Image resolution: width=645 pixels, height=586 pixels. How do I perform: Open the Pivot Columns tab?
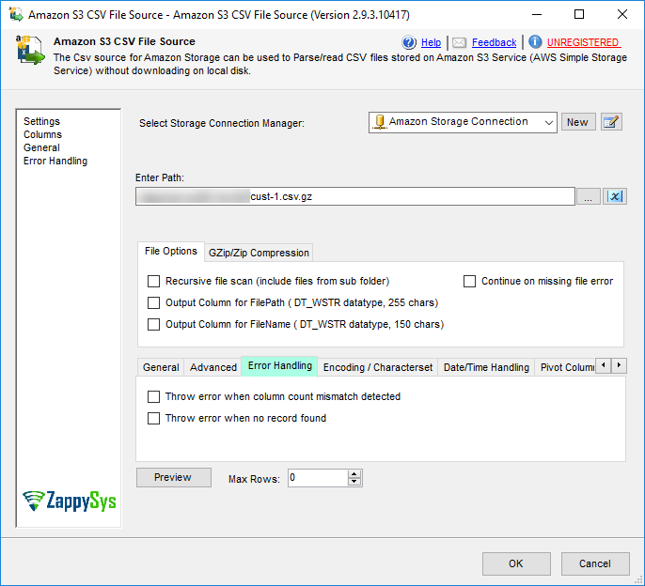565,367
